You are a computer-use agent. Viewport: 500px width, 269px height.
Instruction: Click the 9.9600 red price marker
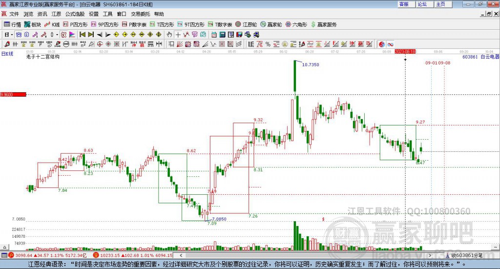[x=13, y=94]
